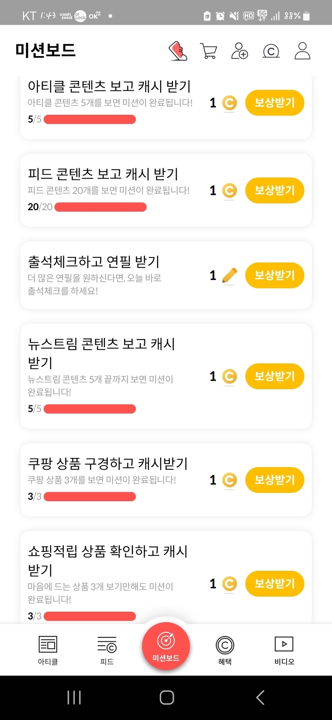
Task: Claim 보상받기 for 아티클 콘텐츠 mission
Action: (274, 103)
